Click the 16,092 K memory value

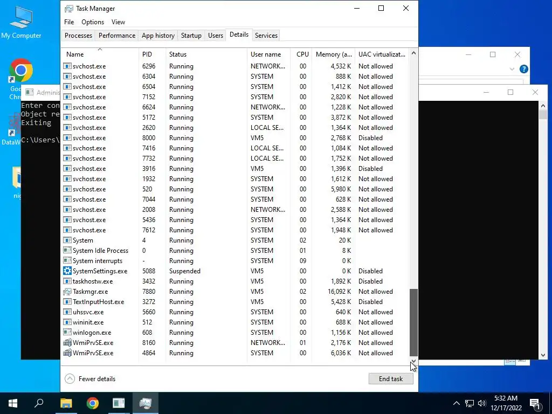(x=339, y=292)
